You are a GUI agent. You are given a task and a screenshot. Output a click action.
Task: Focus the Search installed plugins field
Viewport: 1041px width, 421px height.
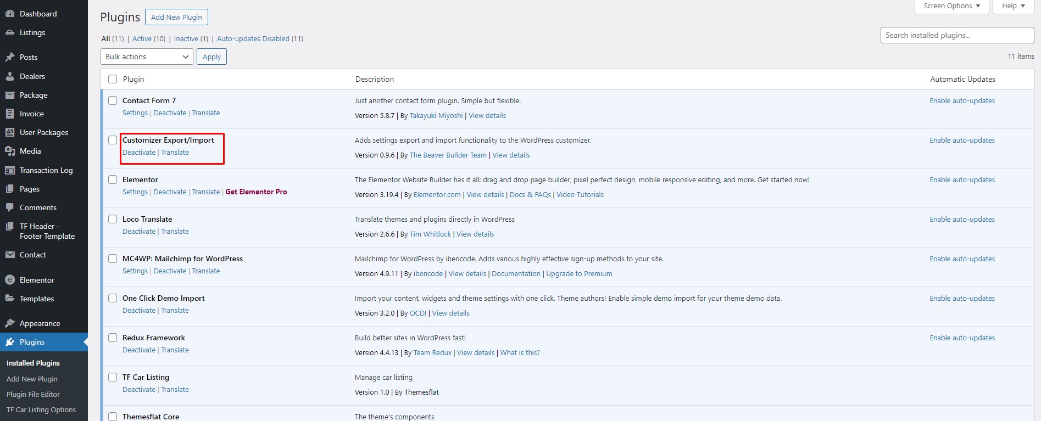[957, 35]
